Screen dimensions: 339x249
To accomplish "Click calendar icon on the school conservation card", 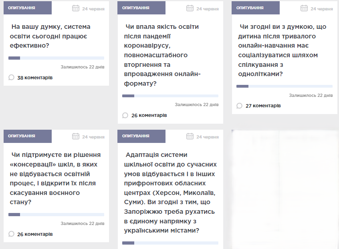I will click(x=76, y=136).
